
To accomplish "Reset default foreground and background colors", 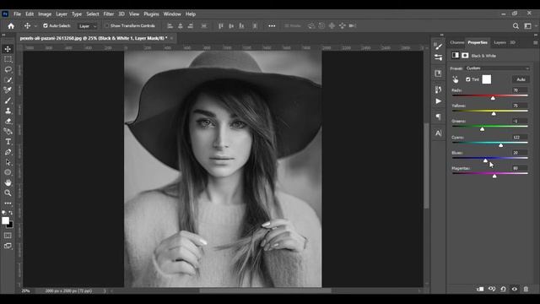I will (3, 213).
